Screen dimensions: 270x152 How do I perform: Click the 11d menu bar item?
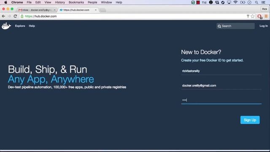(204, 3)
